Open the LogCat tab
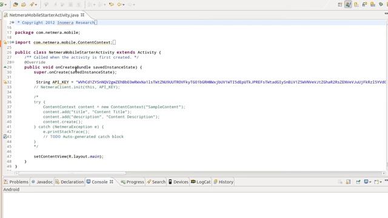388x218 pixels. pyautogui.click(x=201, y=182)
